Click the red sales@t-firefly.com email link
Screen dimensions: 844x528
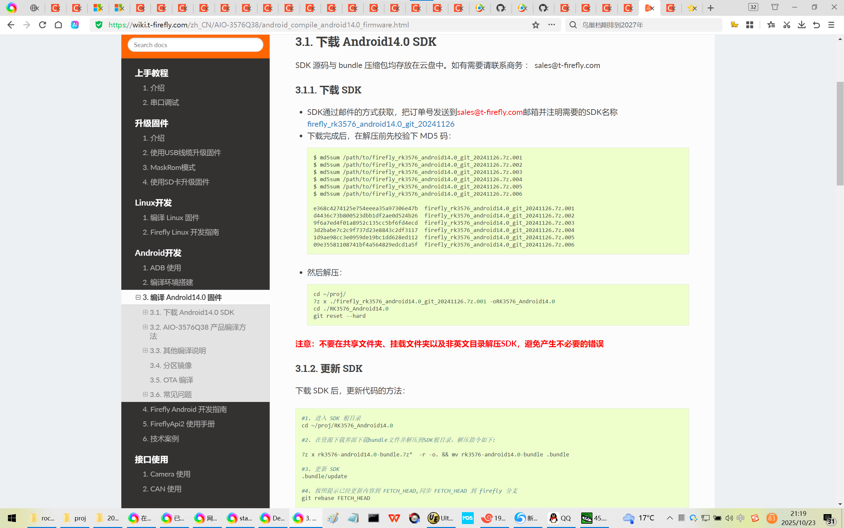[x=490, y=112]
